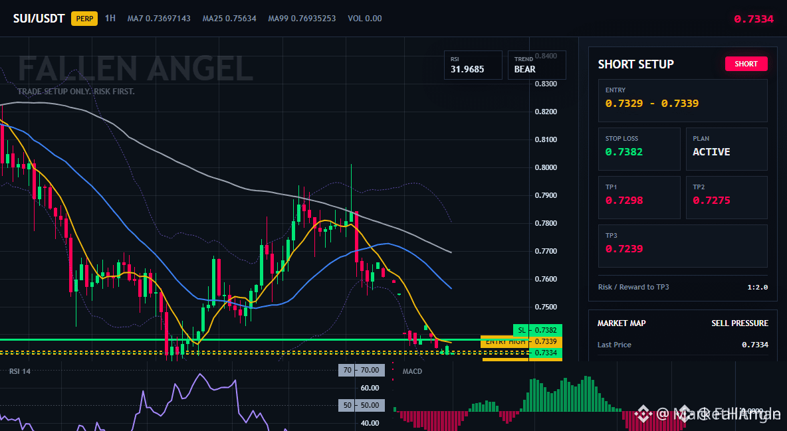Click the MA99 0.76935253 indicator

tap(302, 19)
